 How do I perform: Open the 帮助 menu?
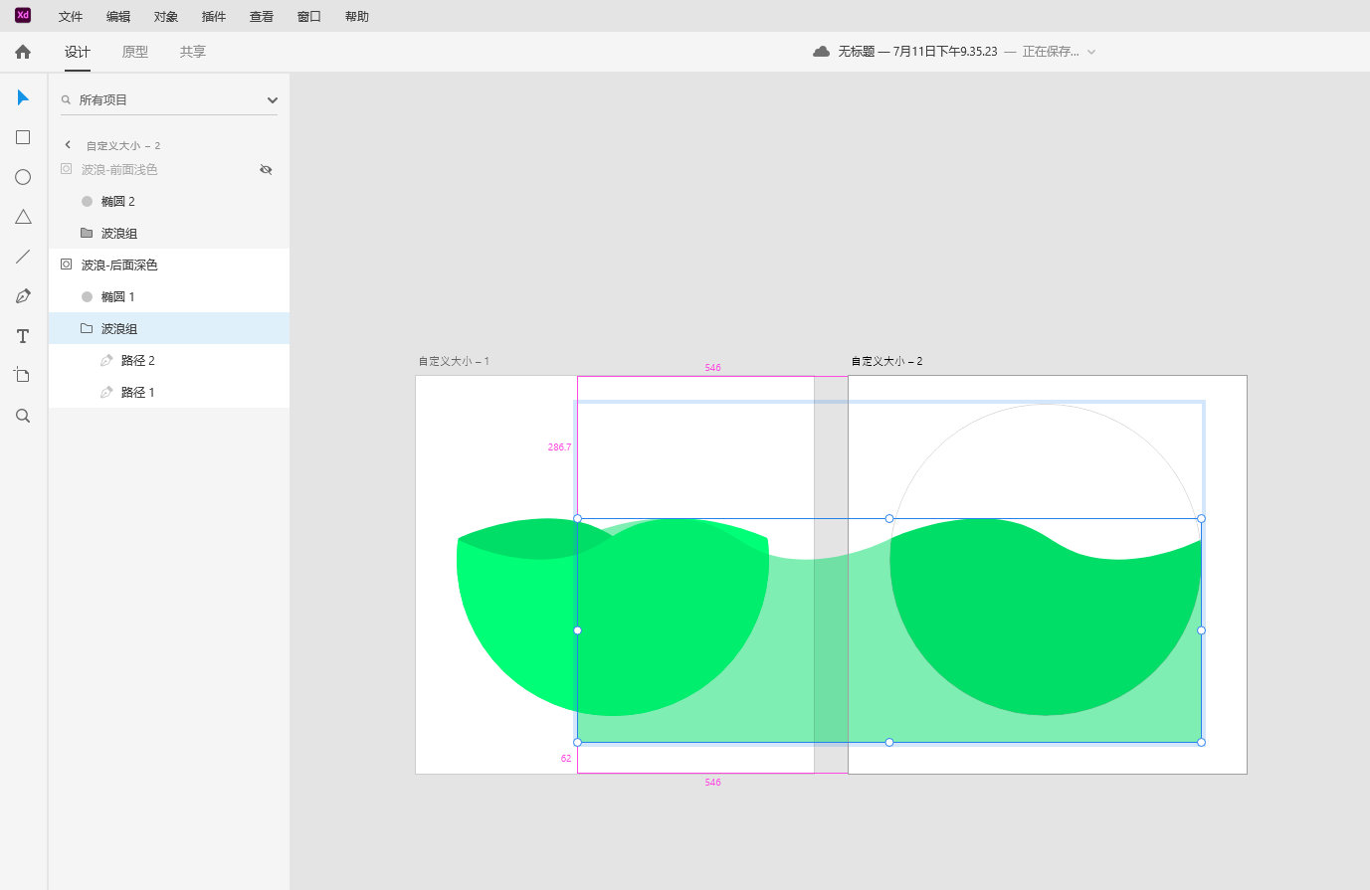[x=357, y=17]
